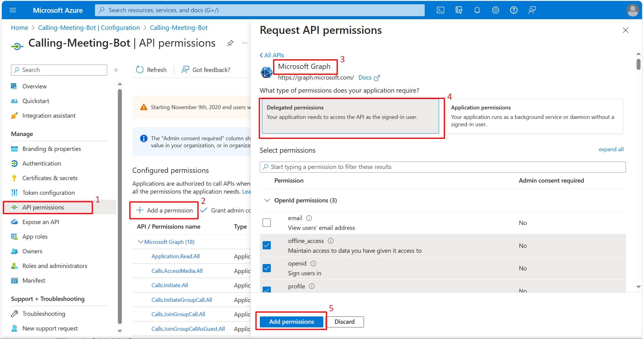643x339 pixels.
Task: Click expand all link
Action: point(611,149)
